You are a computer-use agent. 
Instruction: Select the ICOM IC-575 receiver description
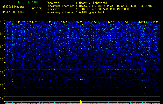(x=104, y=9)
